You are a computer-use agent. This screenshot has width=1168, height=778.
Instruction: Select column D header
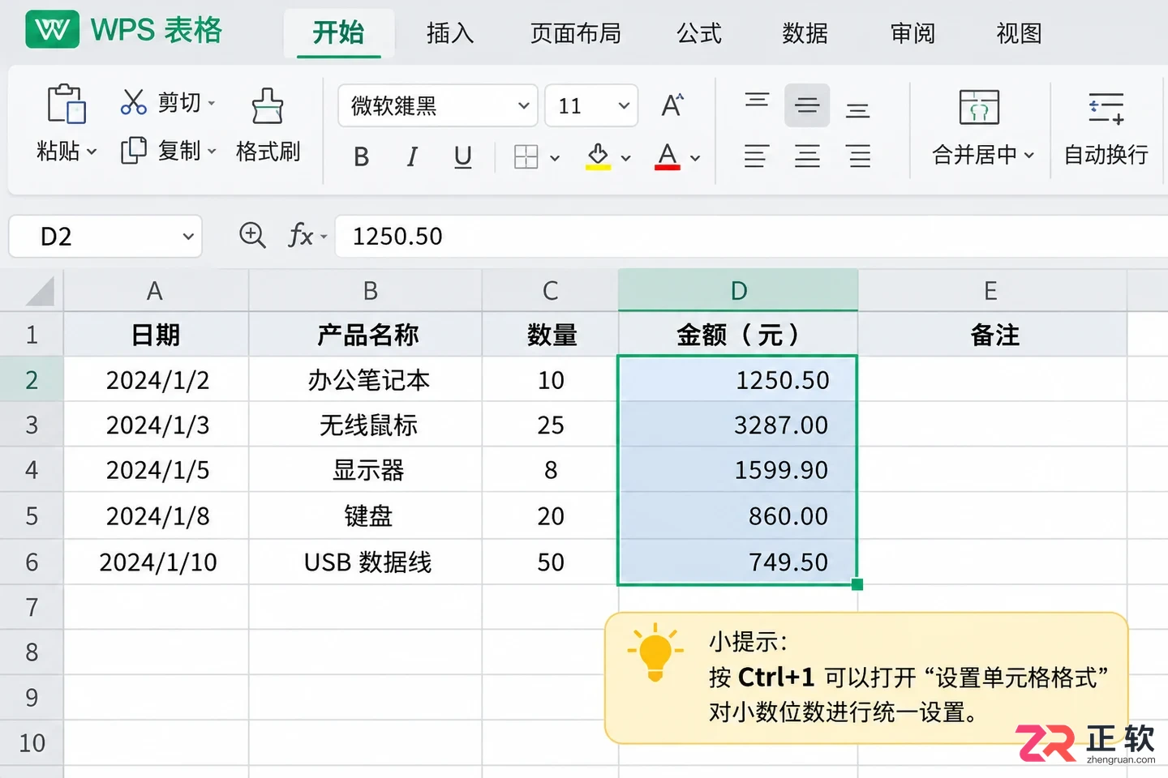(x=738, y=290)
